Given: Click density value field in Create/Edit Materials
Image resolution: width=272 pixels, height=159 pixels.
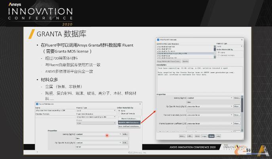Looking at the screenshot, I should click(x=102, y=138).
